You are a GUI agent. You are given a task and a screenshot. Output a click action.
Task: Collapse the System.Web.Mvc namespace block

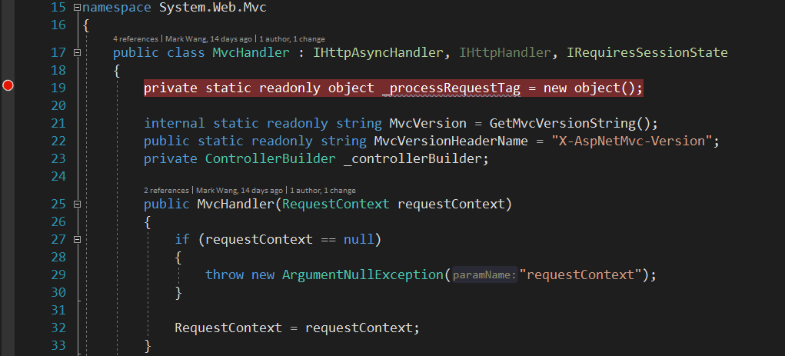click(75, 8)
